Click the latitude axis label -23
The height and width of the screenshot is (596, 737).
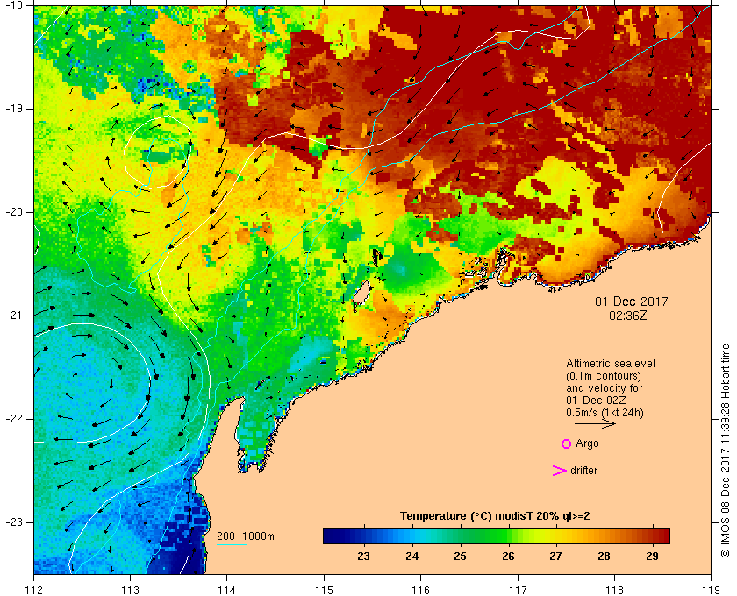click(x=12, y=521)
